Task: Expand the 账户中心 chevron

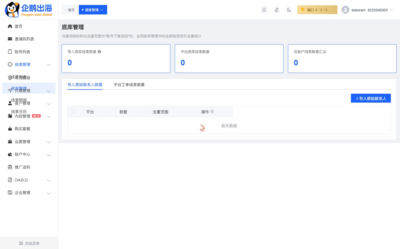Action: [49, 155]
